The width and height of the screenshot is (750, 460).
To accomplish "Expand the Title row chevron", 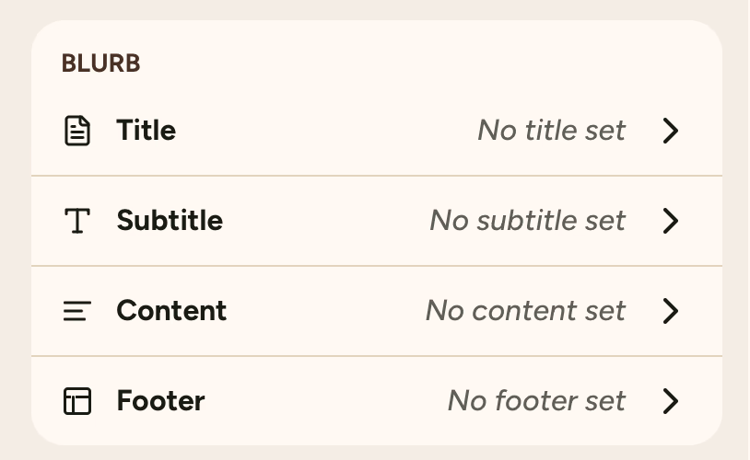I will [671, 131].
